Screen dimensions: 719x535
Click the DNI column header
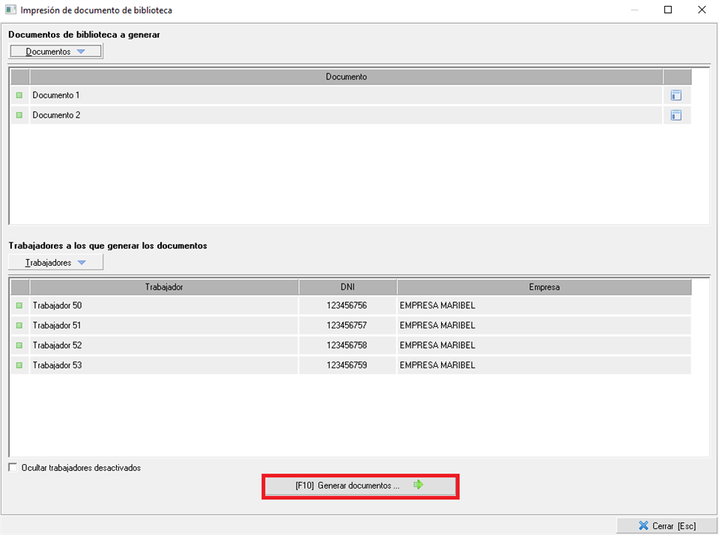(347, 287)
